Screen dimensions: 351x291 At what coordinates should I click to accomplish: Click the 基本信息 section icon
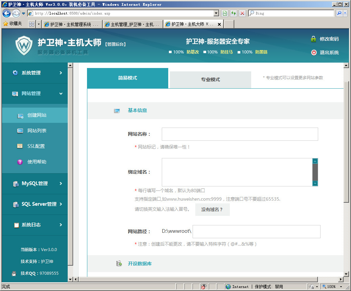pyautogui.click(x=117, y=111)
